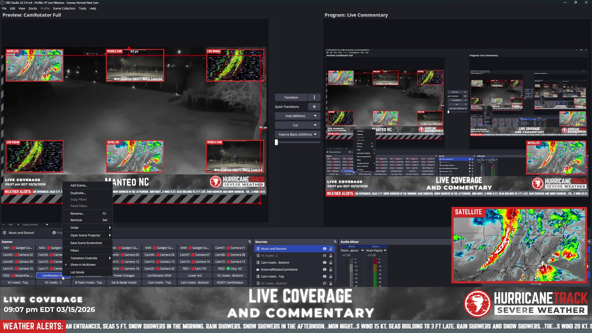Zoom out preview with minus icon
Viewport: 592px width, 333px height.
click(4, 225)
